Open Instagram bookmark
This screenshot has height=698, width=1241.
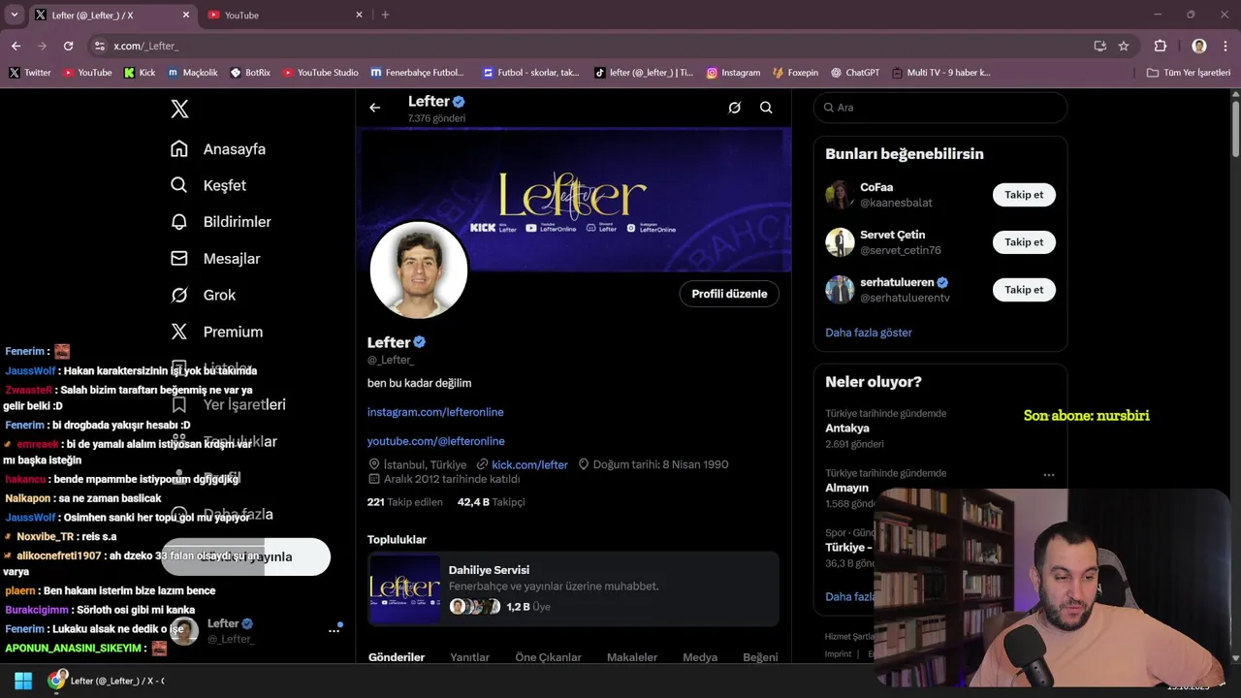click(733, 73)
